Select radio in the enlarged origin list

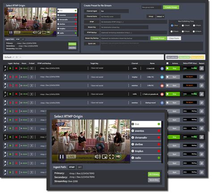tap(146, 158)
